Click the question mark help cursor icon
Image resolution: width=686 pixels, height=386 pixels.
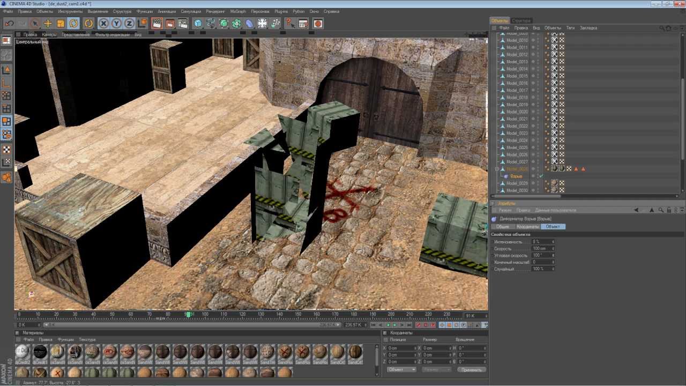coord(290,24)
